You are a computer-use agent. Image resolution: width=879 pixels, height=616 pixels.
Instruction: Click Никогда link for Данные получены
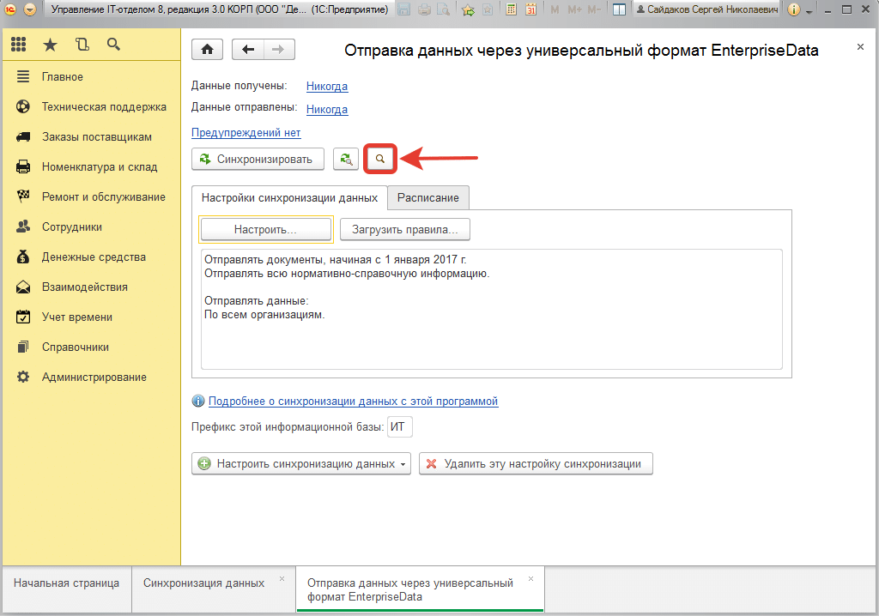point(327,87)
